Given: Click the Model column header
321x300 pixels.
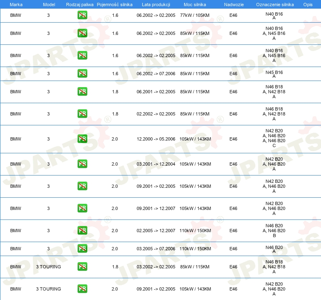Looking at the screenshot, I should 49,5.
